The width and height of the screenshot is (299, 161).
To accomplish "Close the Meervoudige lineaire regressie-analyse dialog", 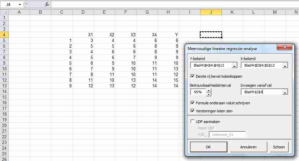I will (284, 47).
